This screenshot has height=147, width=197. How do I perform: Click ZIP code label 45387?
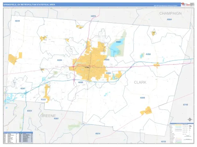tap(56, 118)
